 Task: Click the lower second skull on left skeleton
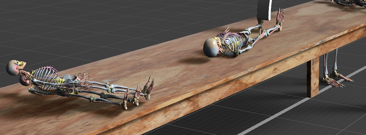pyautogui.click(x=24, y=80)
